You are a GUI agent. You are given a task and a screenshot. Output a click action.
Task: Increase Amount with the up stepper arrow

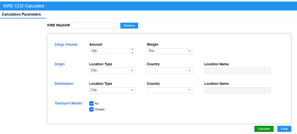click(x=132, y=49)
